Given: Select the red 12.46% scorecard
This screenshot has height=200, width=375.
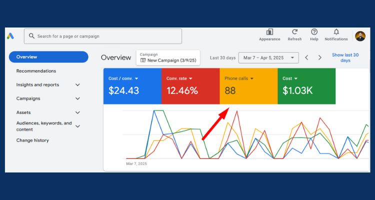Looking at the screenshot, I should tap(190, 86).
